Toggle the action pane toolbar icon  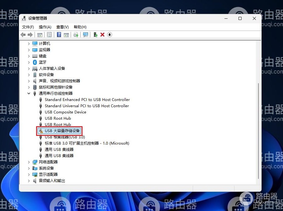(66, 35)
